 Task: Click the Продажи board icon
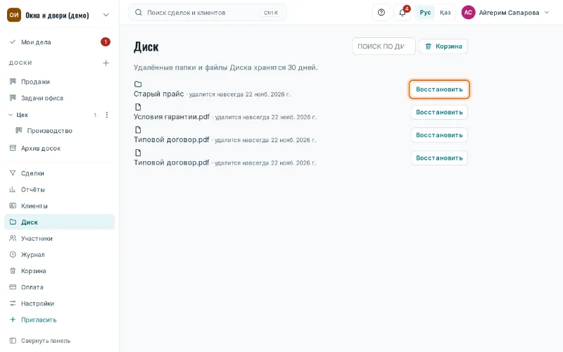click(13, 82)
